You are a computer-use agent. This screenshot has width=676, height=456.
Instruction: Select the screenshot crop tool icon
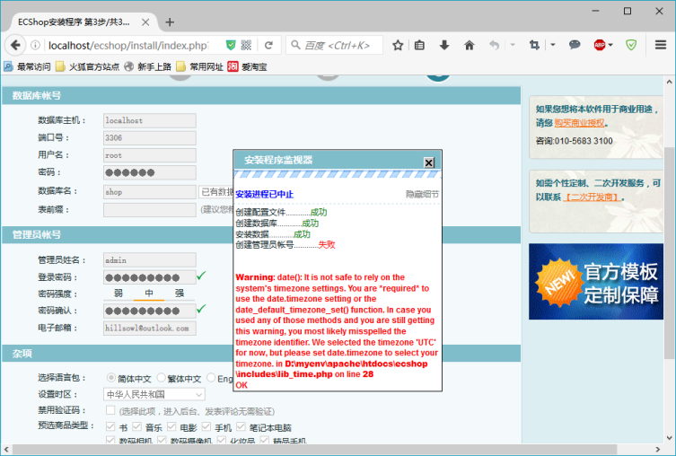(534, 45)
